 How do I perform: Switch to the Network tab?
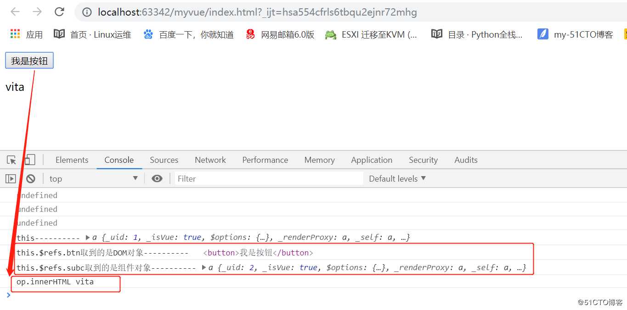click(210, 160)
